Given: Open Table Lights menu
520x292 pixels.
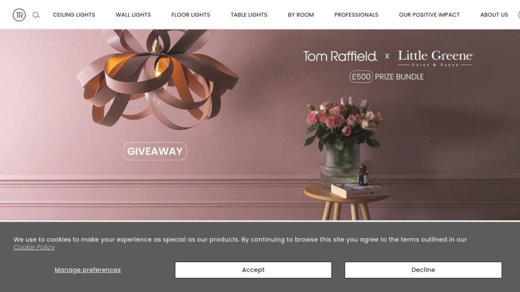Looking at the screenshot, I should point(249,15).
